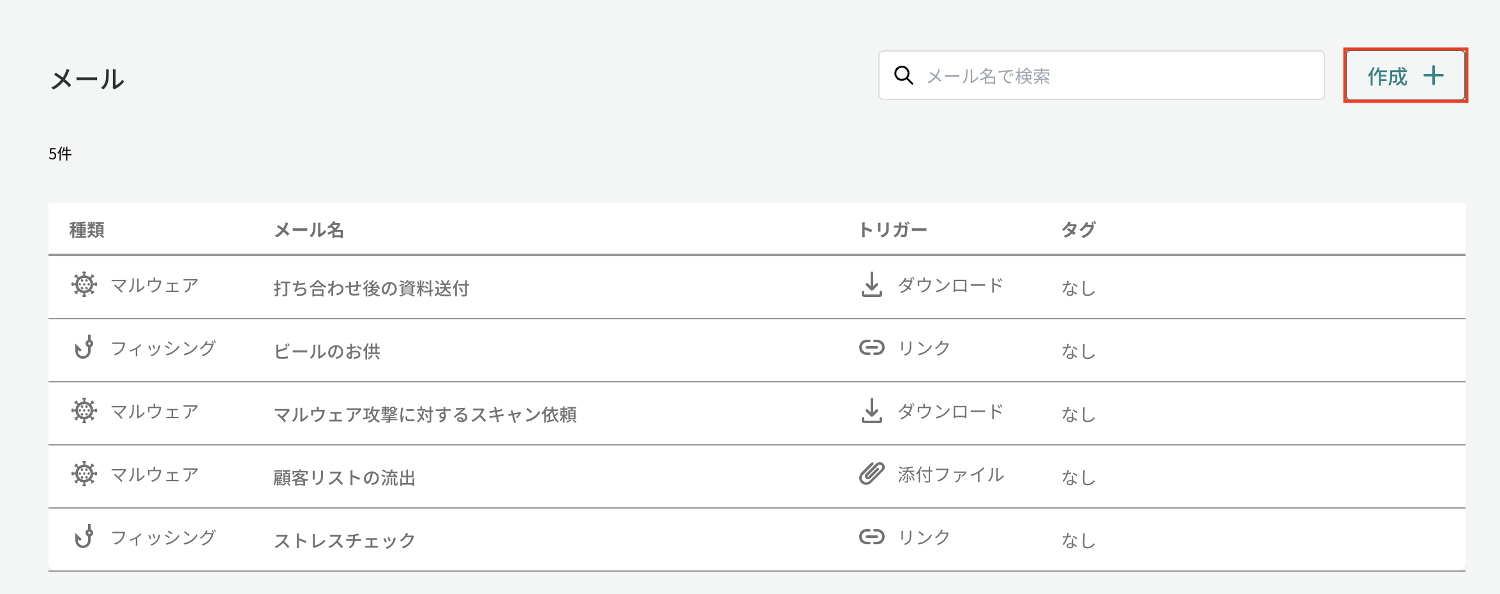Open the ビールのお供 mail
Viewport: 1500px width, 594px height.
point(327,351)
